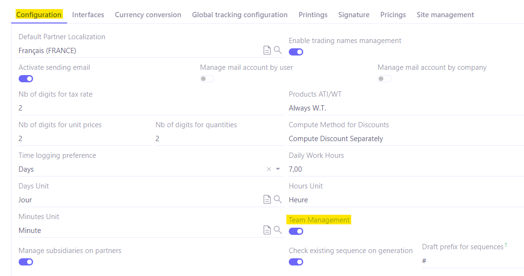Click the document icon next to Default Partner Localization

click(267, 50)
